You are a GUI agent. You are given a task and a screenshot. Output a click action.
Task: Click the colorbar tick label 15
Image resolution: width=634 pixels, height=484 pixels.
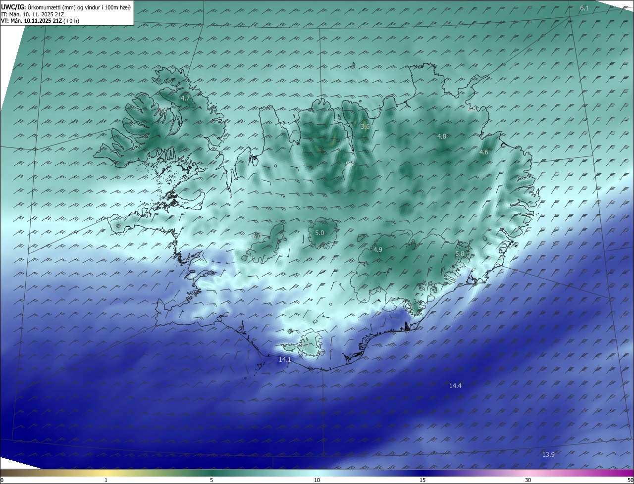[423, 480]
